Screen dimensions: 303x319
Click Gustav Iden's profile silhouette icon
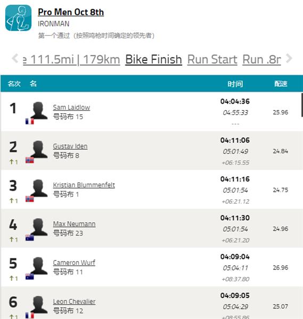[x=39, y=149]
